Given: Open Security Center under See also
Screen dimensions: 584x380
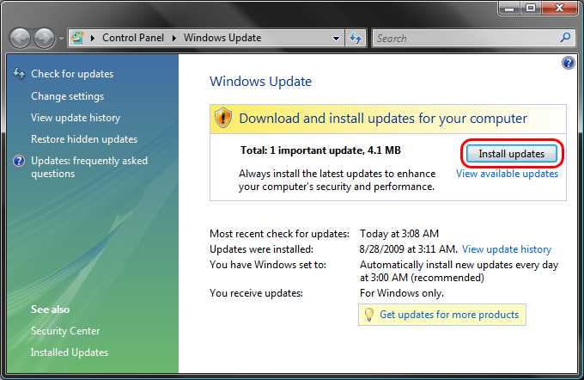Looking at the screenshot, I should tap(65, 331).
